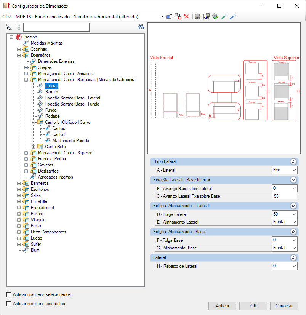
Task: Open the D - Folga Lateral dropdown
Action: point(294,214)
